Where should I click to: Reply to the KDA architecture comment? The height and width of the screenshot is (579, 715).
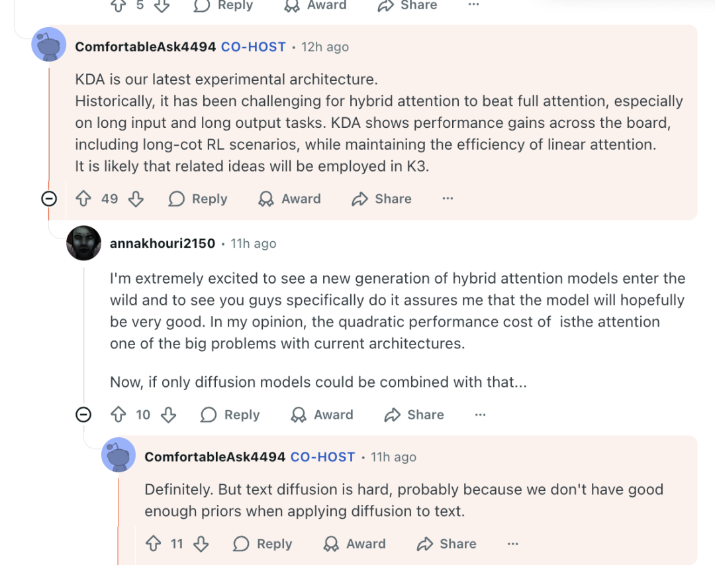198,199
